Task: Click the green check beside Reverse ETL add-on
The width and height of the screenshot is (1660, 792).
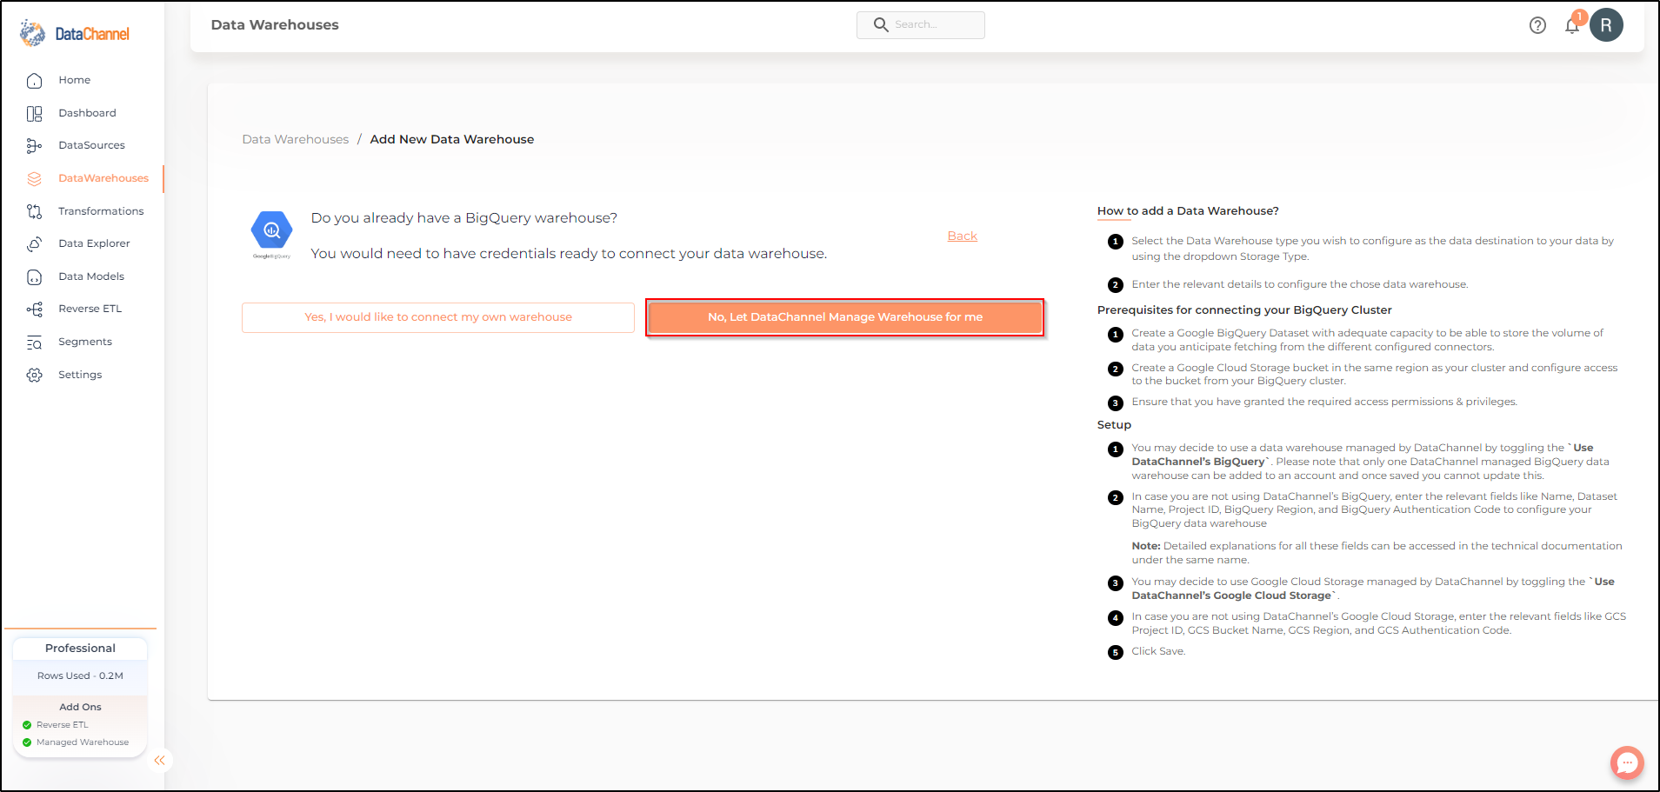Action: 27,725
